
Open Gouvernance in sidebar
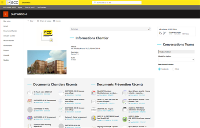8,45
